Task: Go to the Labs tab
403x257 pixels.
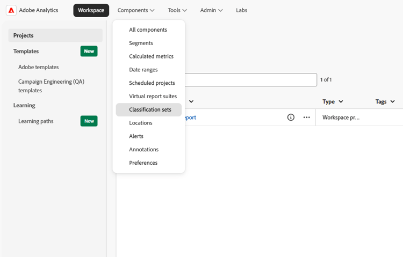Action: pos(242,10)
